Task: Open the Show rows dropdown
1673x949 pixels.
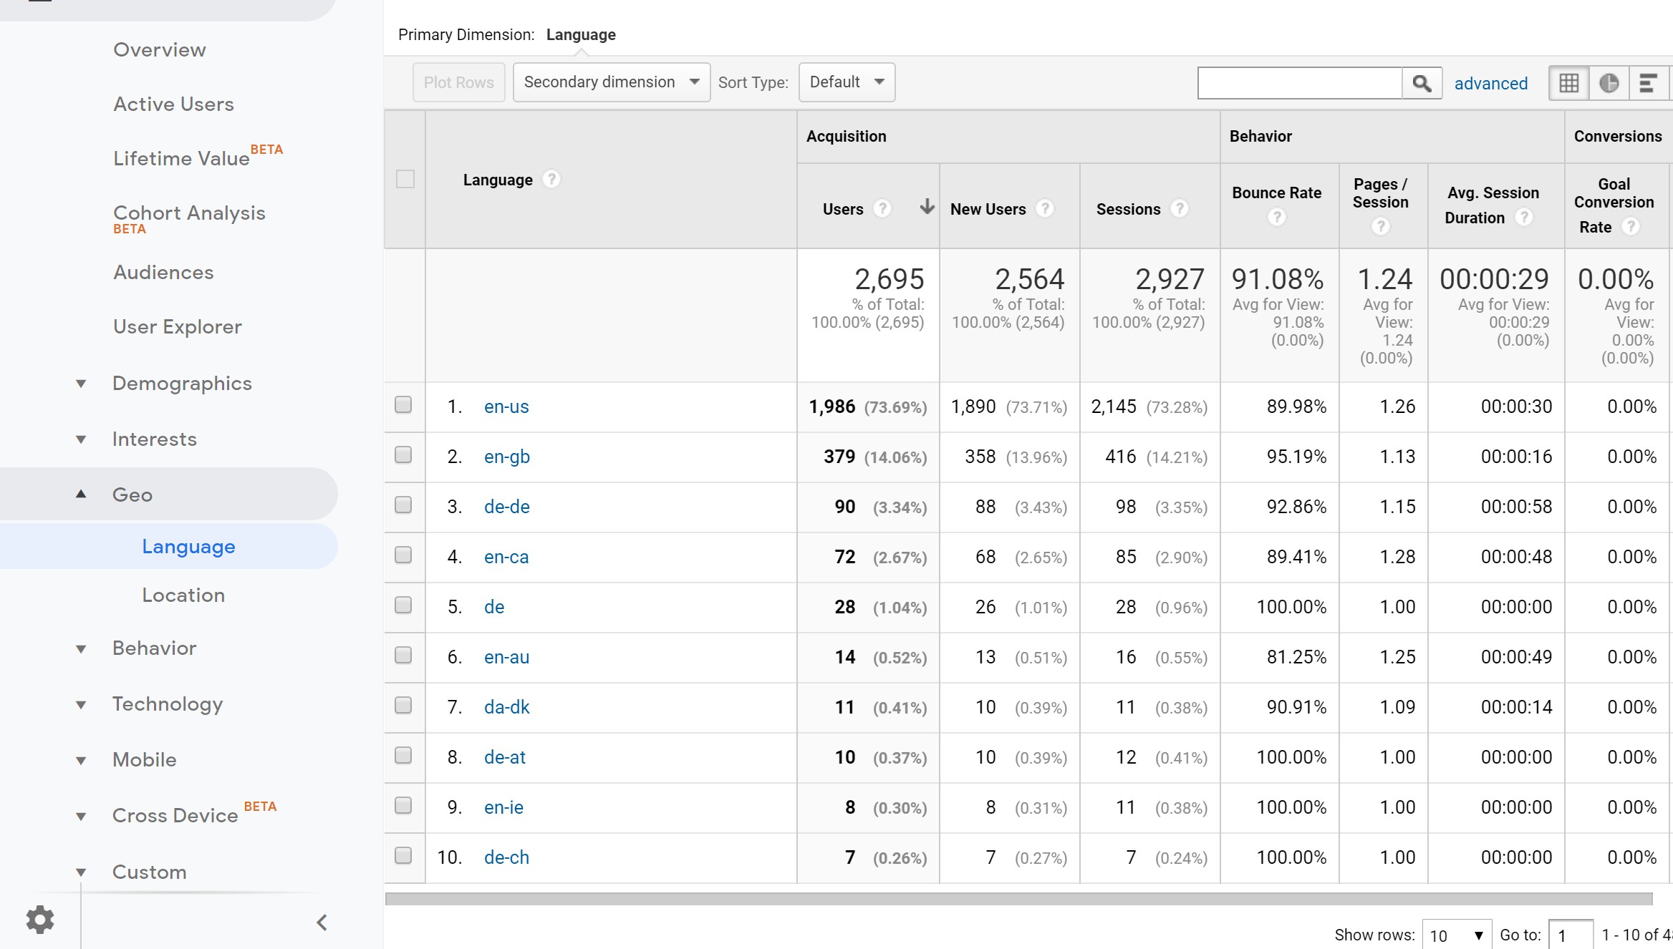Action: coord(1456,935)
